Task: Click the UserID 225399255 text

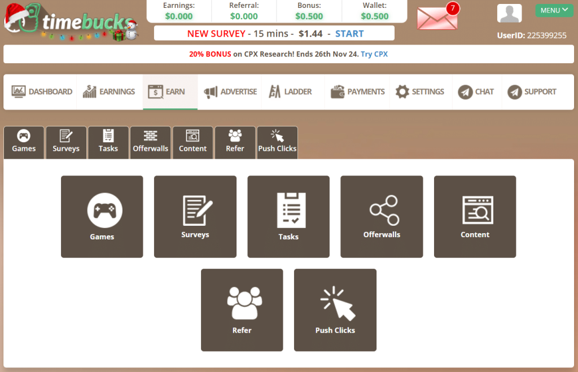Action: [532, 36]
